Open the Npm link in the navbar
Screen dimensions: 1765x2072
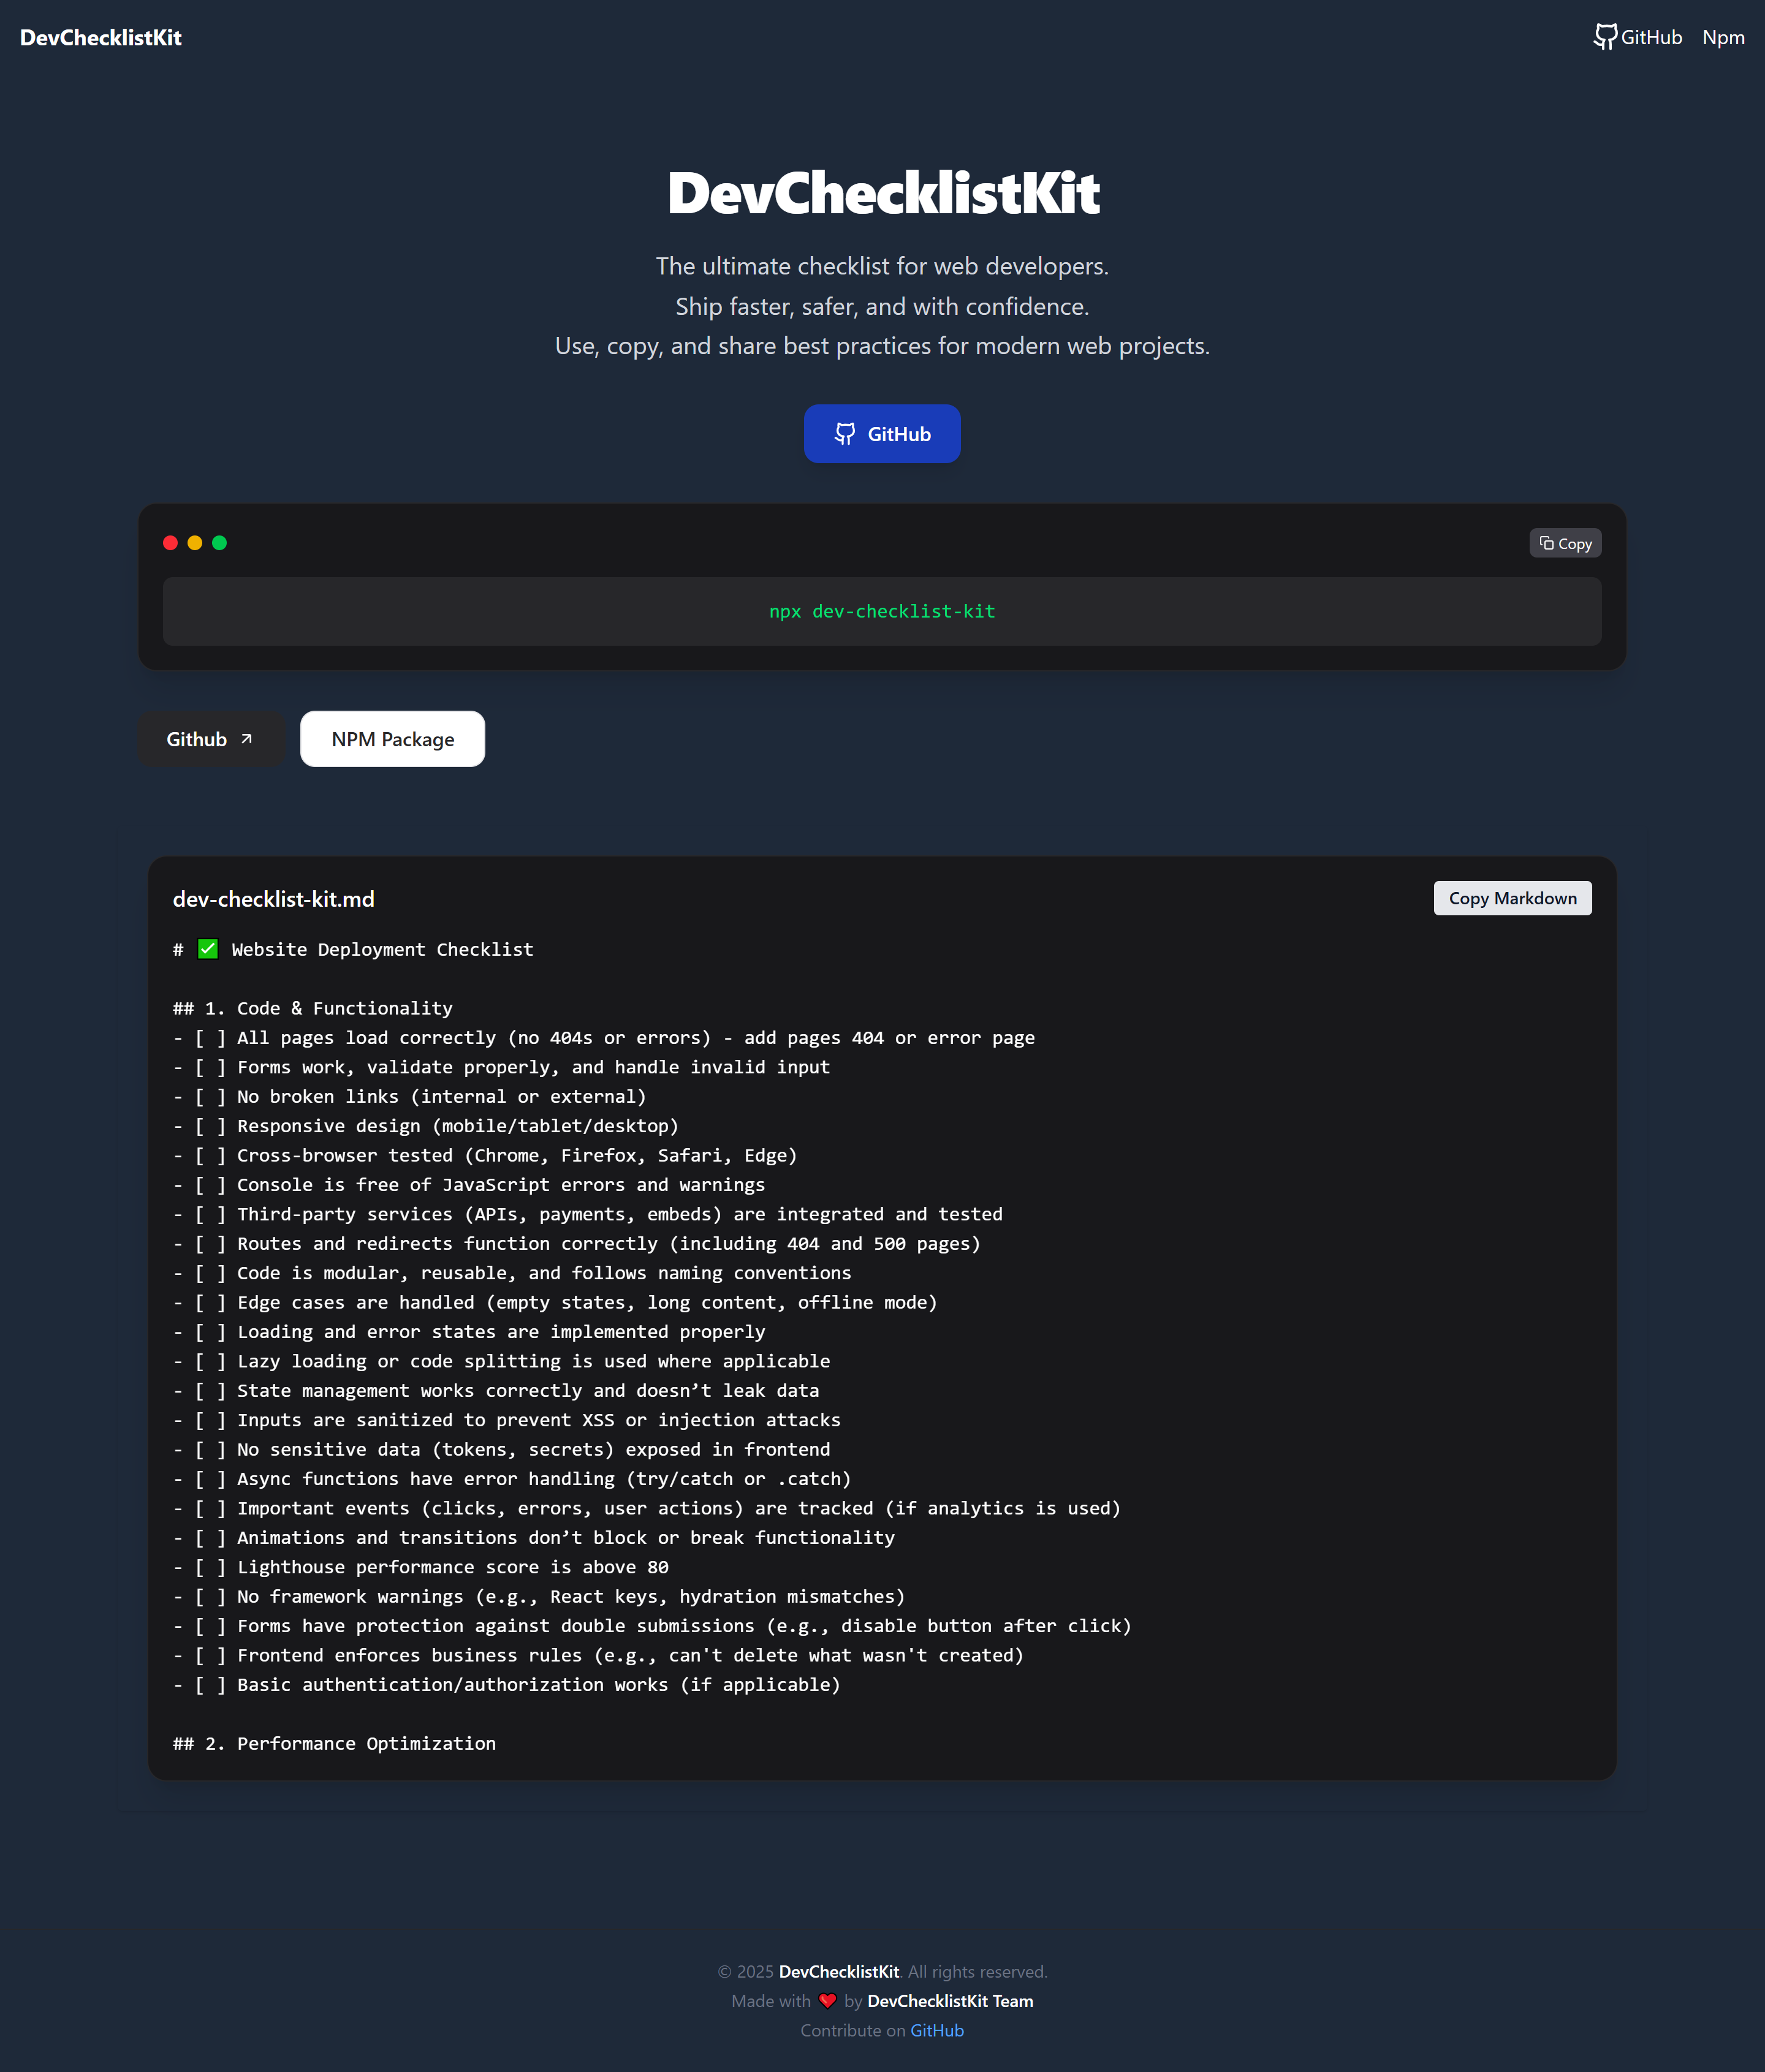[1723, 37]
